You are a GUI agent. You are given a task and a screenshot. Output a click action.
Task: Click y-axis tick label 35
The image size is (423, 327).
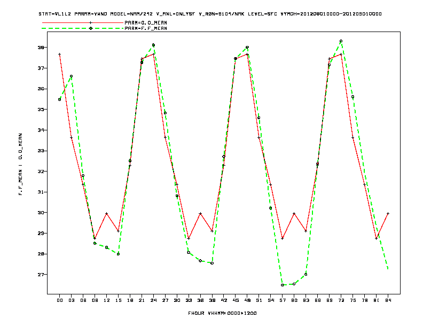tap(41, 110)
